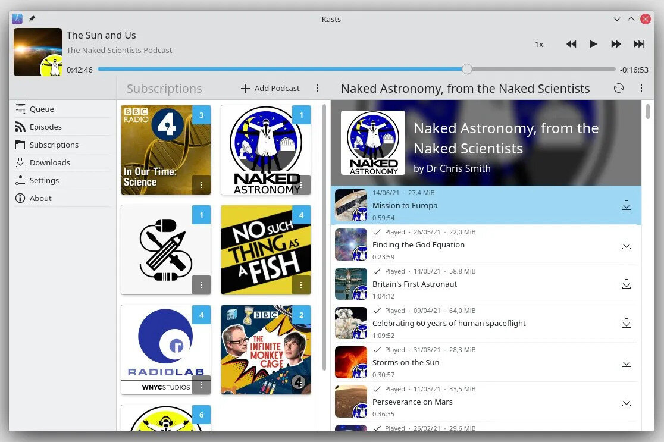The image size is (664, 442).
Task: Select the Storms on the Sun episode
Action: (486, 362)
